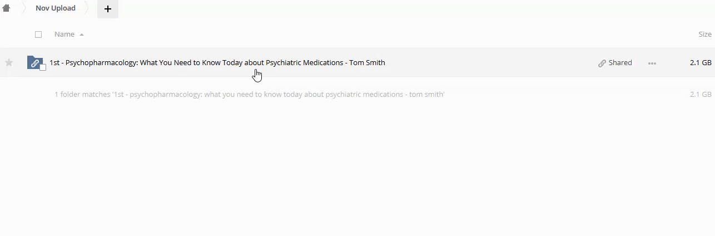Viewport: 715px width, 236px height.
Task: Click the breadcrumb chevron after the Home icon
Action: tap(24, 8)
